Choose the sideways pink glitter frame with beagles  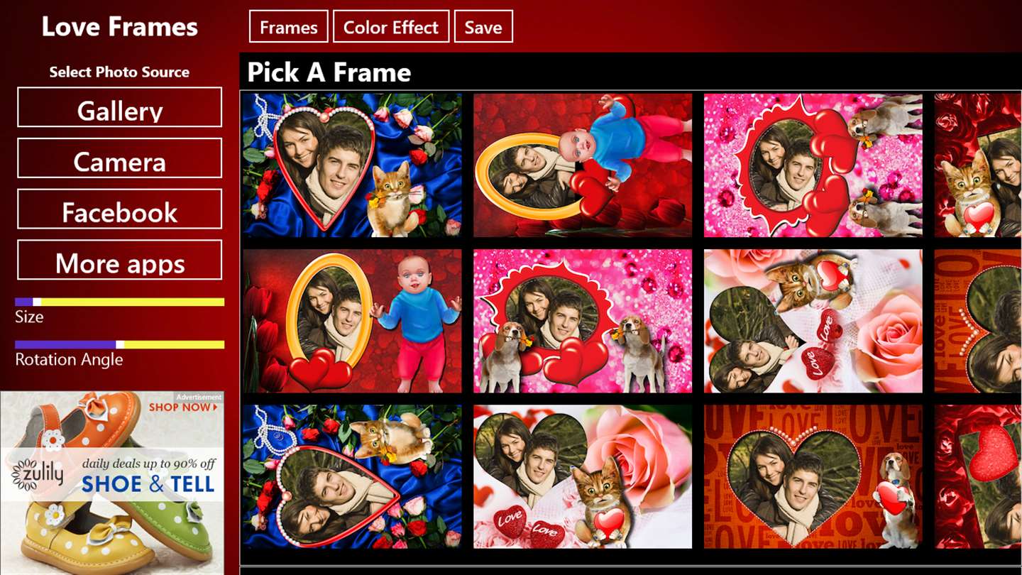pos(813,165)
